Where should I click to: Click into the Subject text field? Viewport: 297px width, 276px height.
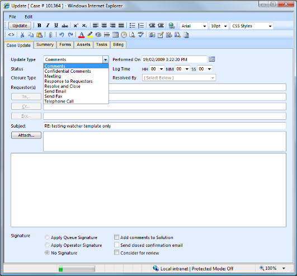[x=164, y=126]
